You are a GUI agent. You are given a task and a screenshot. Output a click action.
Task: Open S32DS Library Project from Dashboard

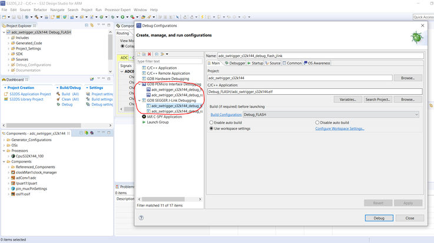tap(26, 99)
